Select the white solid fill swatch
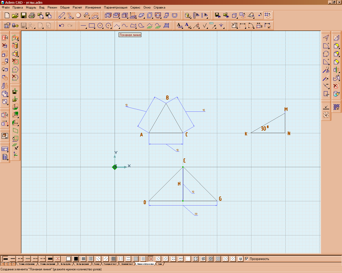The width and height of the screenshot is (342, 273). tap(68, 259)
